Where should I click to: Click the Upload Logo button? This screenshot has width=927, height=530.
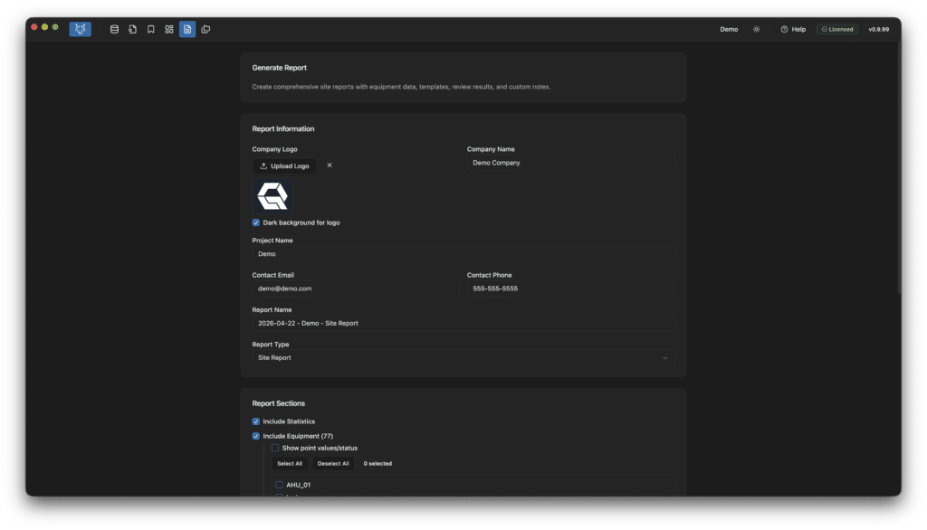click(x=284, y=166)
